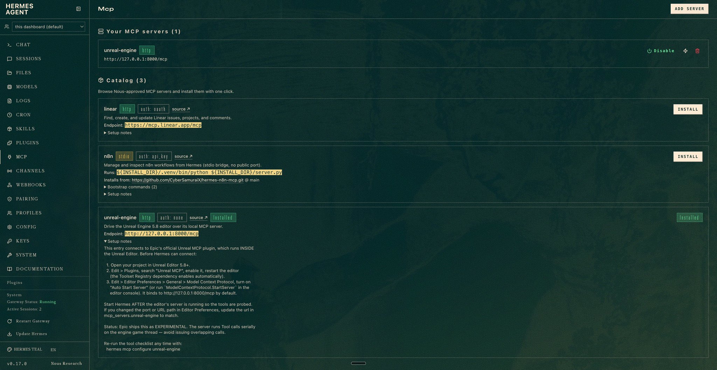Viewport: 717px width, 370px height.
Task: Collapse Setup notes under unreal-engine
Action: point(118,241)
